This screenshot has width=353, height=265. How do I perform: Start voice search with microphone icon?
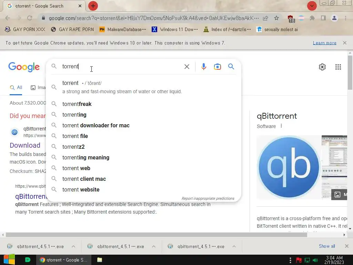(204, 67)
